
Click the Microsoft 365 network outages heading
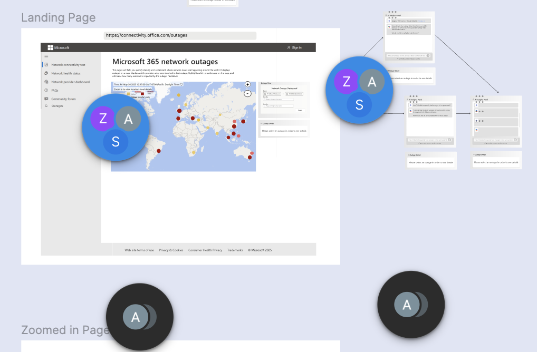pyautogui.click(x=165, y=62)
